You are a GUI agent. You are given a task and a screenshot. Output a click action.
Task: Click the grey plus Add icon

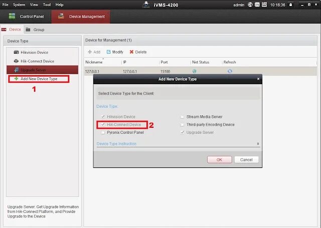(90, 52)
